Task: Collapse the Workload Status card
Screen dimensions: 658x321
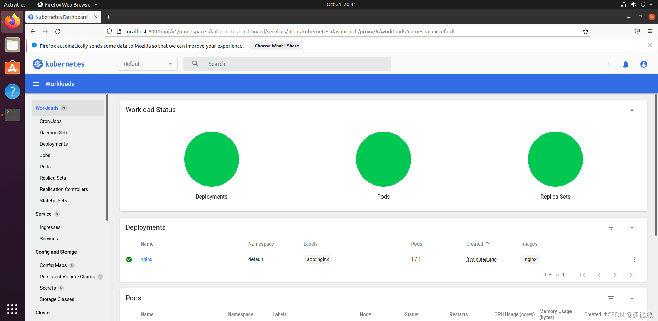Action: click(632, 110)
